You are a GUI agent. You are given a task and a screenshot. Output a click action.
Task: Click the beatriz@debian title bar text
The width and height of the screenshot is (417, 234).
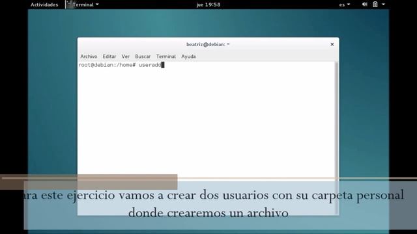pos(208,44)
